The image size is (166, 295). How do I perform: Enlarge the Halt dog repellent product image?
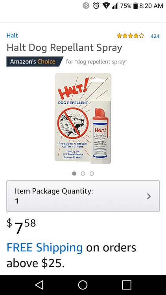(x=83, y=118)
